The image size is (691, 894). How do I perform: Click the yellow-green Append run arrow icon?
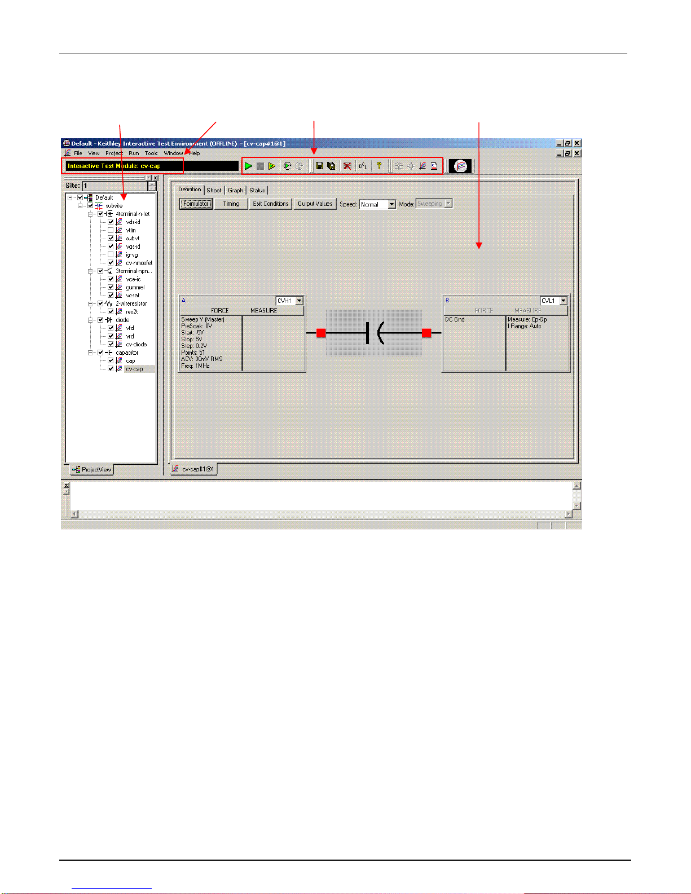point(272,166)
